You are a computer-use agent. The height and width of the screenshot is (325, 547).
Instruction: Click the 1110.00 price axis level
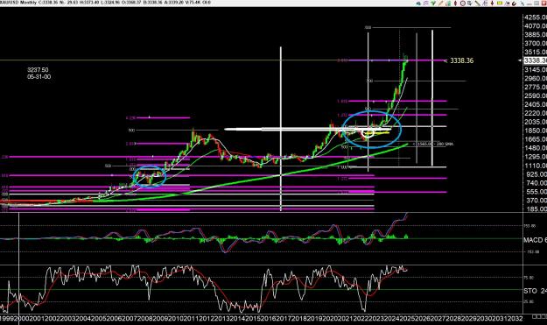536,166
